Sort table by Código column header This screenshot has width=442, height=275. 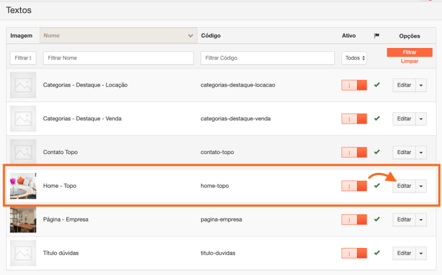[x=211, y=36]
